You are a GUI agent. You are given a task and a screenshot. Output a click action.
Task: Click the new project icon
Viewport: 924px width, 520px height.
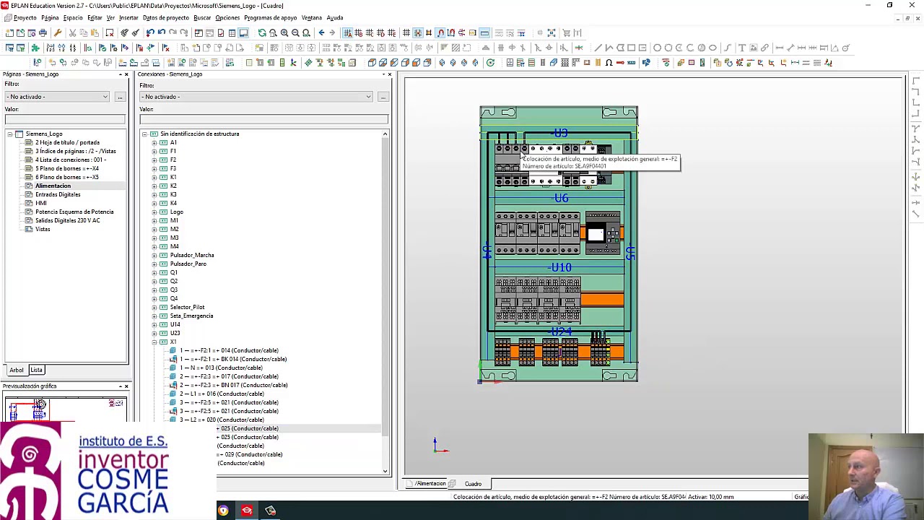pos(9,32)
